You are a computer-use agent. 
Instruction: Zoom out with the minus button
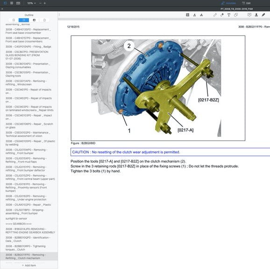pos(40,3)
